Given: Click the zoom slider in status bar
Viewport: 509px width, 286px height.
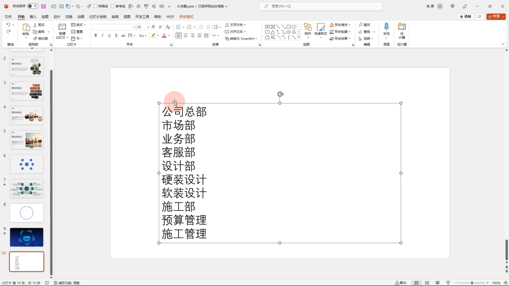Looking at the screenshot, I should pyautogui.click(x=472, y=283).
